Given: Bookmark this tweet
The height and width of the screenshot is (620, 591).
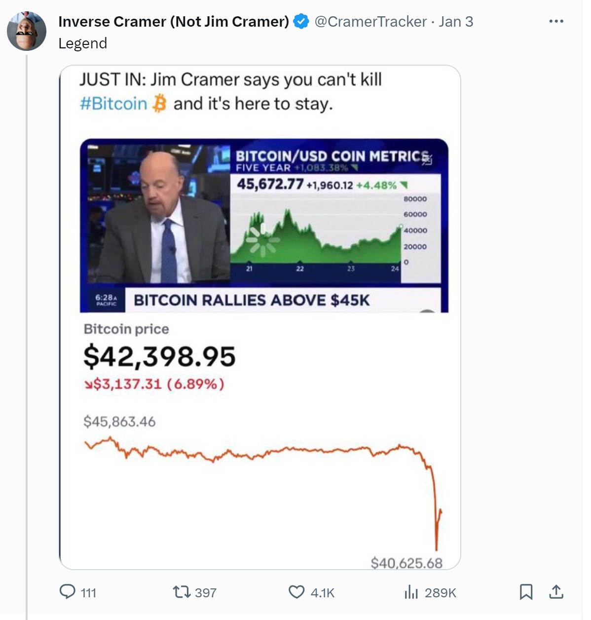Looking at the screenshot, I should [x=526, y=592].
